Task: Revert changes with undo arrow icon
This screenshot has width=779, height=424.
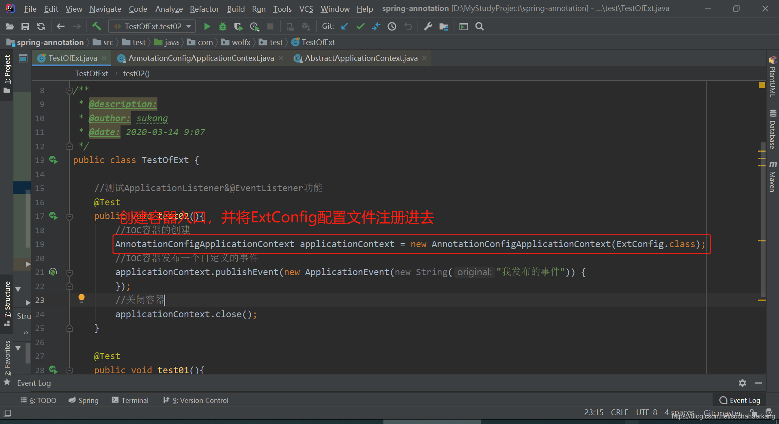Action: (408, 27)
